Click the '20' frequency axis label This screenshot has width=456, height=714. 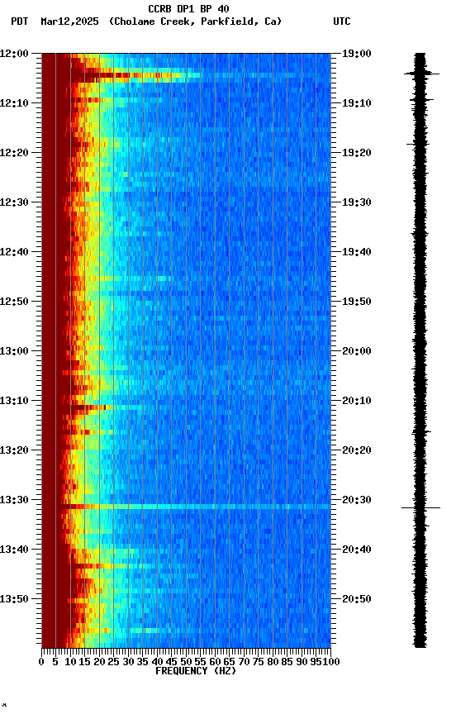pyautogui.click(x=99, y=662)
